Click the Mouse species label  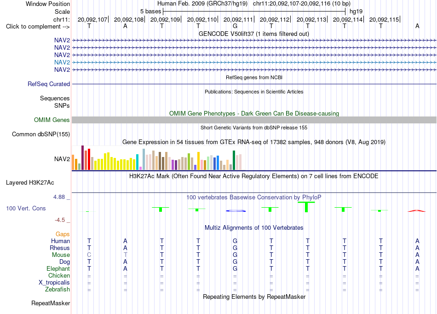coord(61,255)
